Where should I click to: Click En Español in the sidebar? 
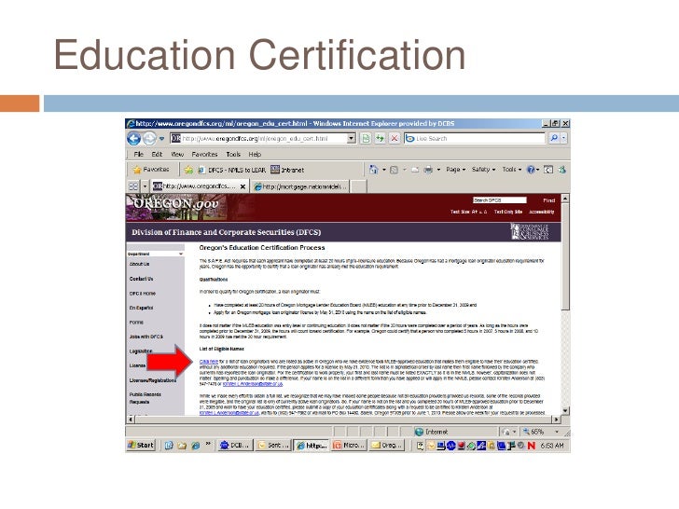tap(141, 308)
